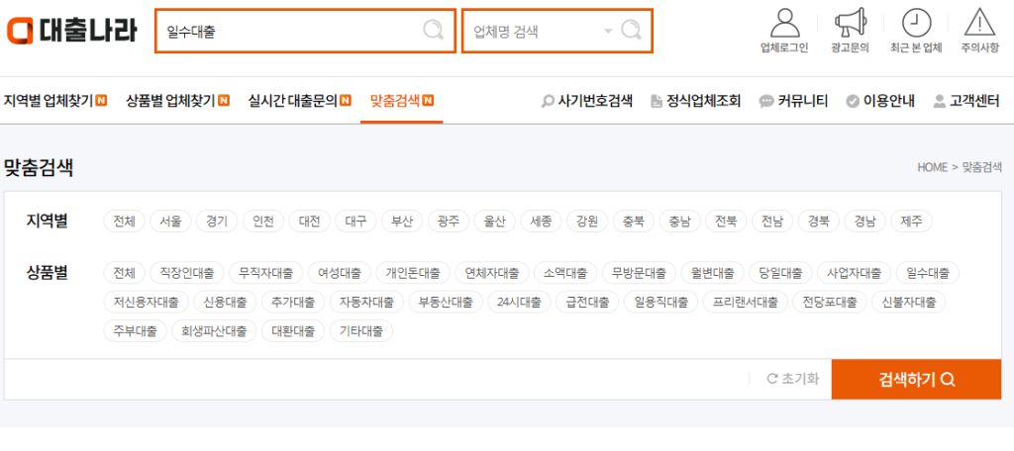Select 전체 in 지역별 row
1014x451 pixels.
(124, 222)
